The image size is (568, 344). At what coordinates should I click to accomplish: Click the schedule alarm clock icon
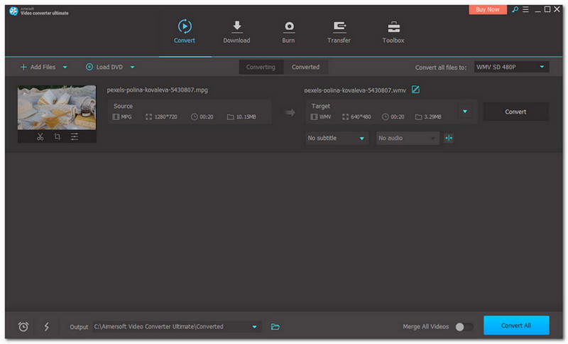pyautogui.click(x=23, y=326)
